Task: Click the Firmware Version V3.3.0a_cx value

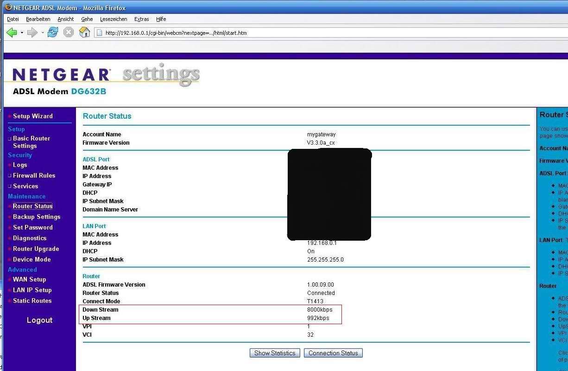Action: coord(321,143)
